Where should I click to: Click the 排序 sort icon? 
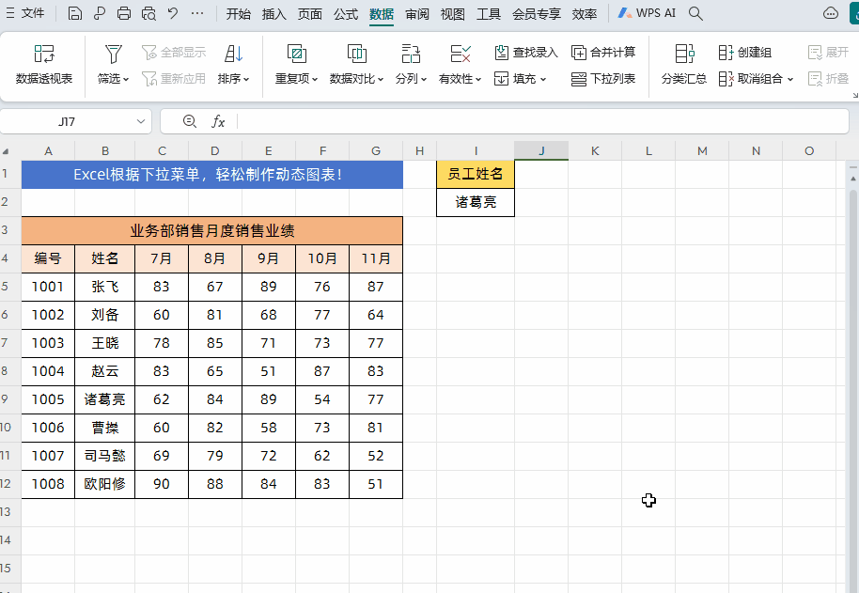pyautogui.click(x=233, y=54)
